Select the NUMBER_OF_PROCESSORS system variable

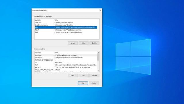click(x=66, y=60)
